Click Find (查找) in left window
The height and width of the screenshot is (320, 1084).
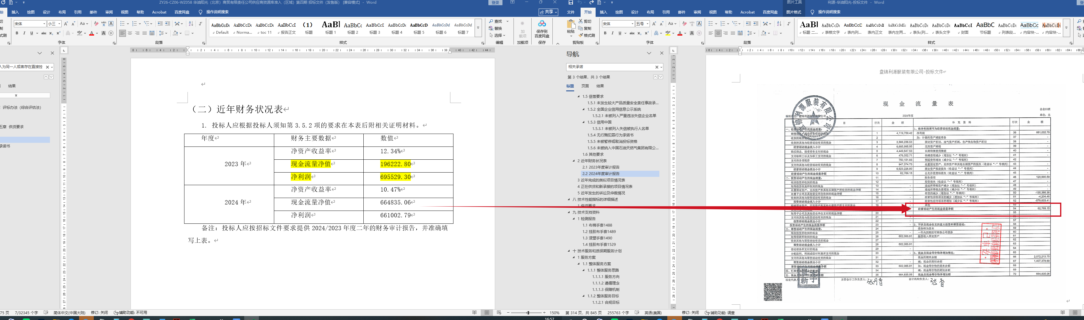tap(496, 21)
